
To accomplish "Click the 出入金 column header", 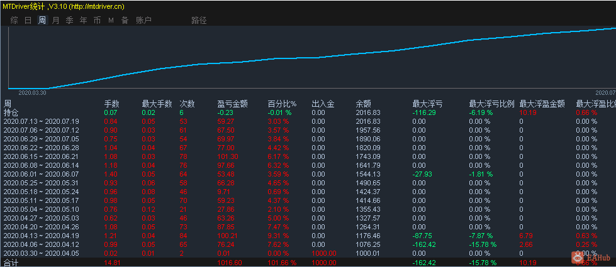I will (323, 104).
